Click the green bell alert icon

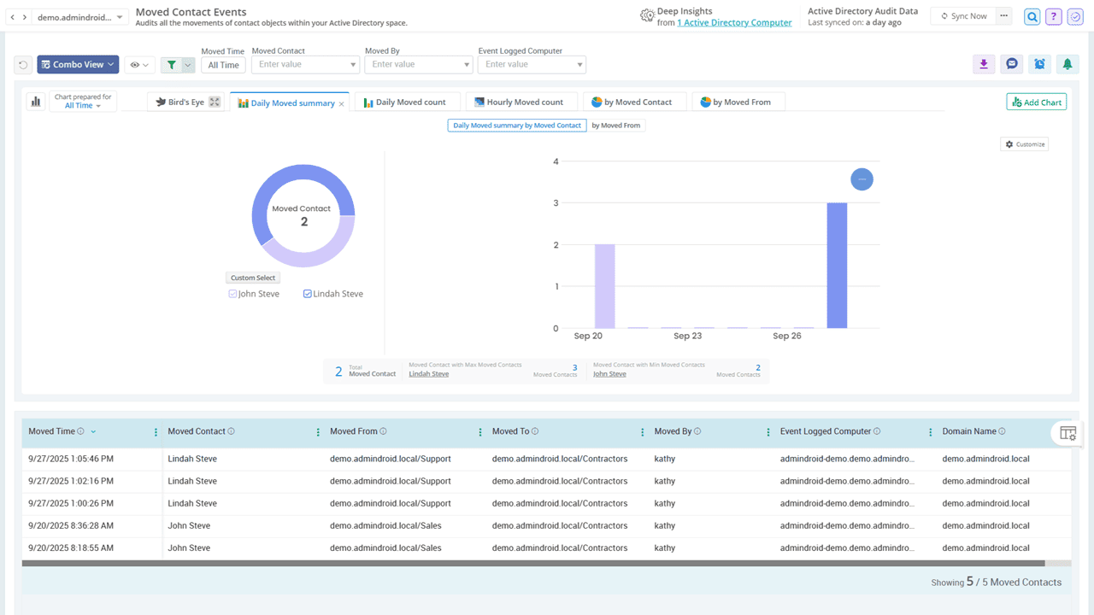[1067, 64]
